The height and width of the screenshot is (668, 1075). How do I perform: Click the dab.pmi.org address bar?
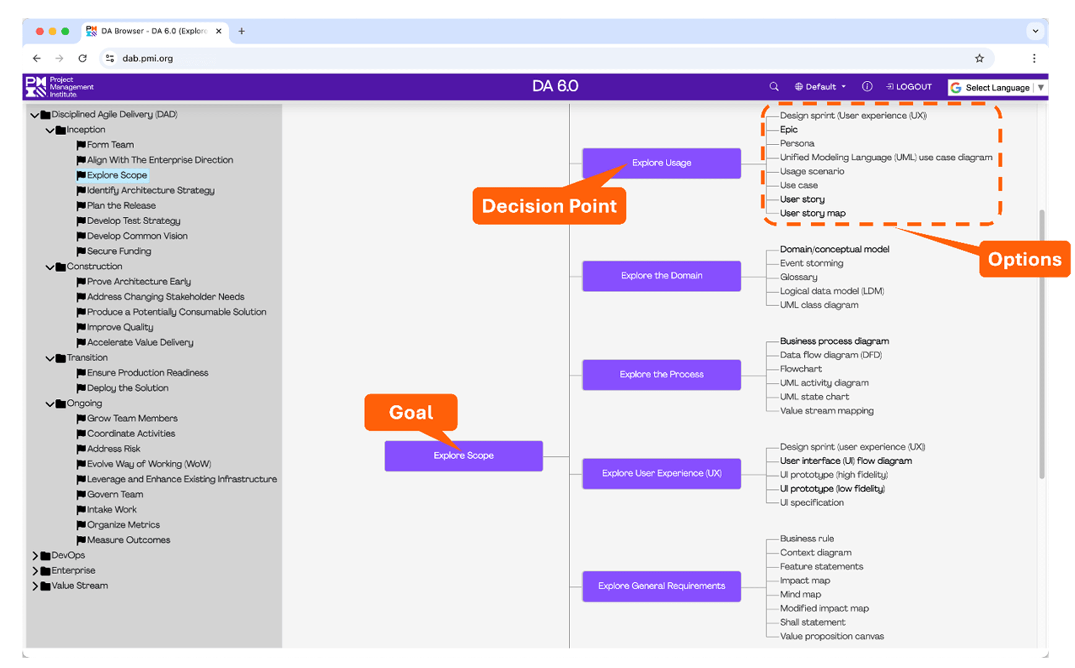546,58
